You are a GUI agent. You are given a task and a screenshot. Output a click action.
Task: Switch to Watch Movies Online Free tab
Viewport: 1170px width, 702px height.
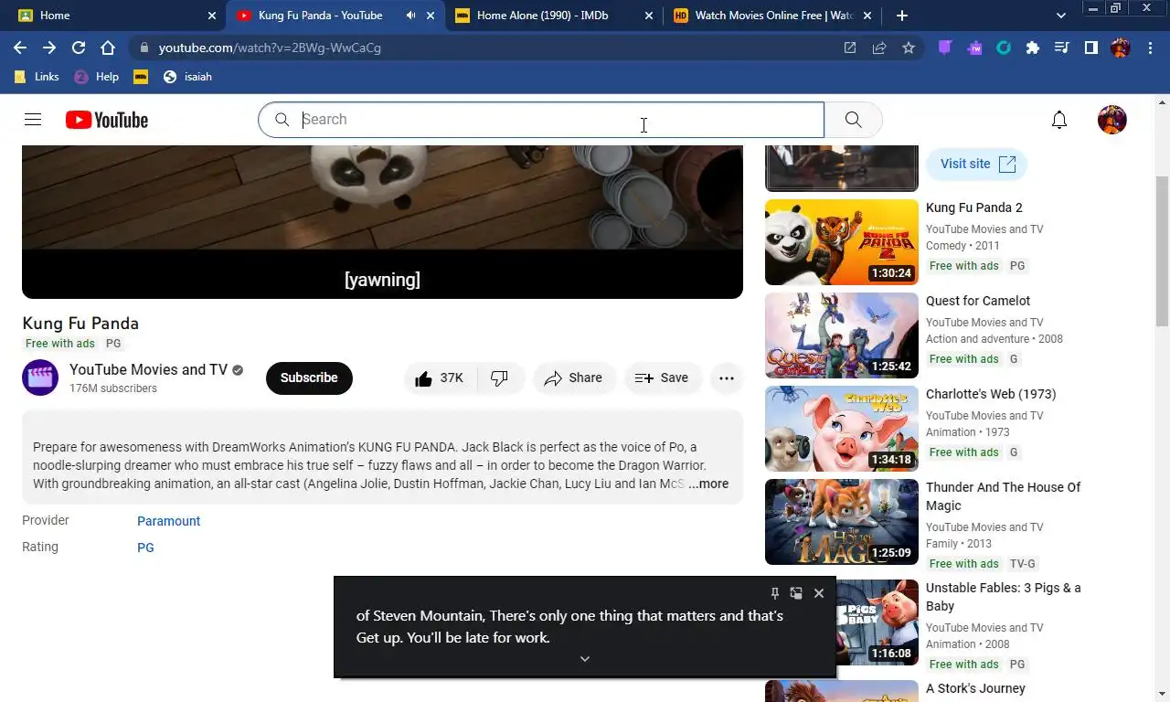pyautogui.click(x=772, y=16)
